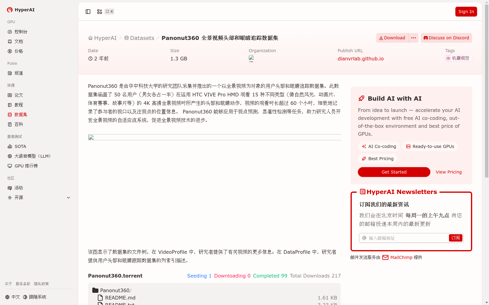
Task: Open SOTA benchmark page
Action: pyautogui.click(x=39, y=146)
